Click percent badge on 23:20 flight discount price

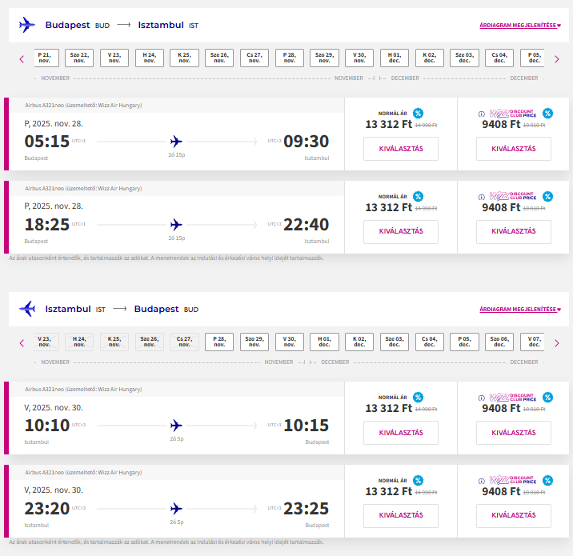(x=547, y=480)
